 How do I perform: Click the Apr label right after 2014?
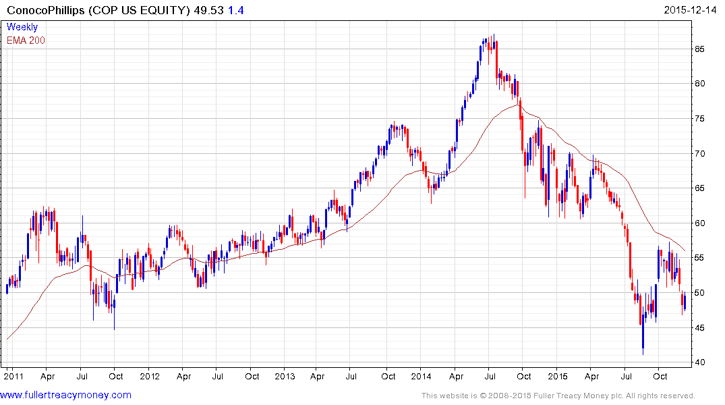click(x=456, y=377)
